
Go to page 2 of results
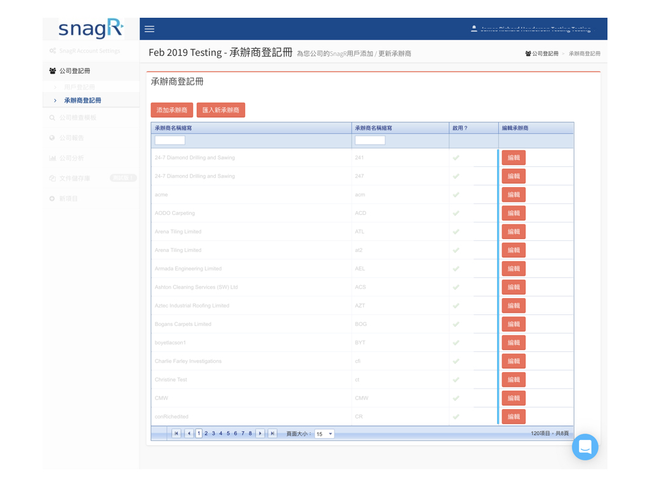[206, 434]
